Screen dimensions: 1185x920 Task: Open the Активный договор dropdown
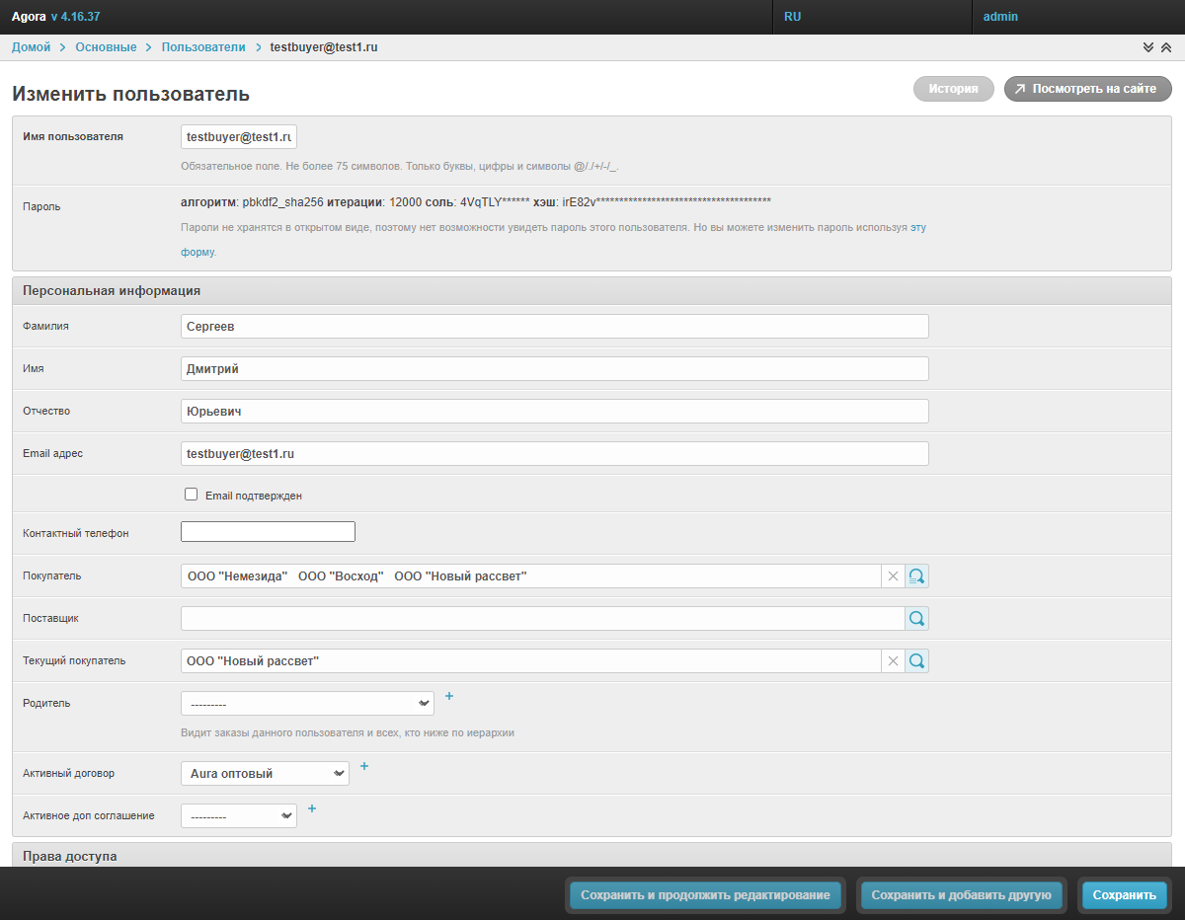pos(265,774)
